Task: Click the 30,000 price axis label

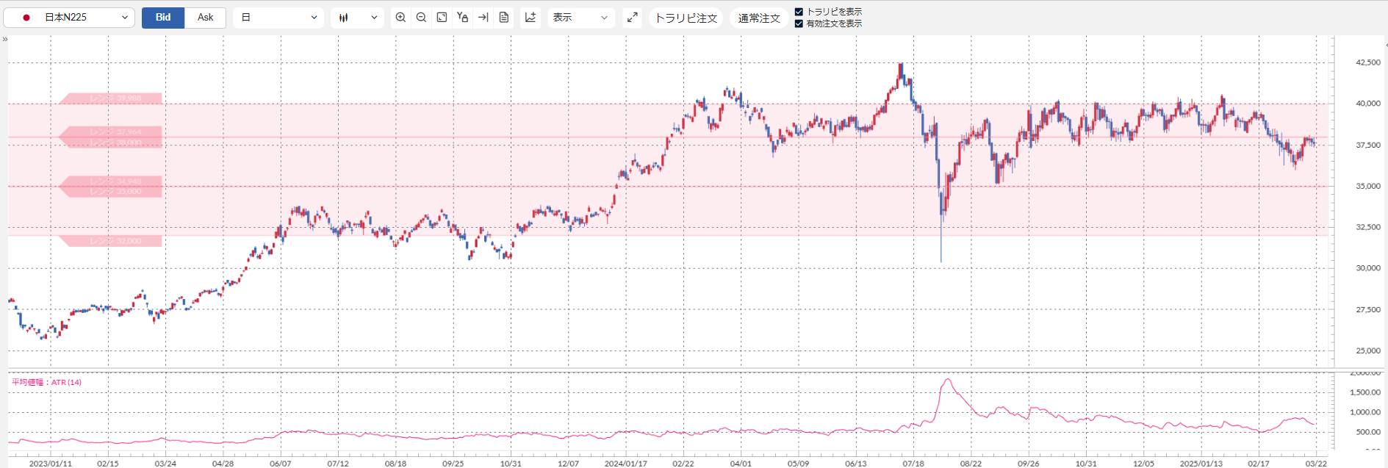Action: click(x=1368, y=268)
